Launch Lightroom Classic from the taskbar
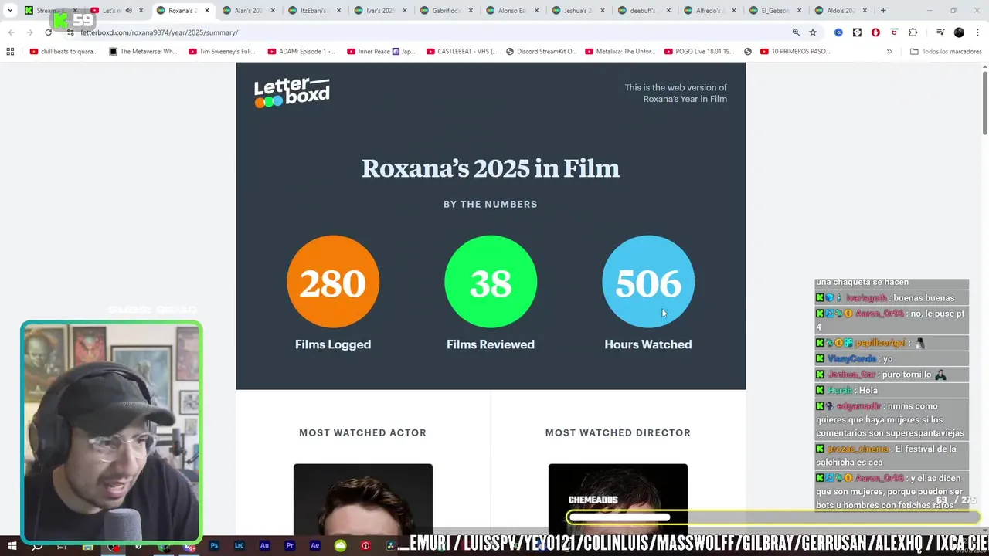 pos(240,545)
